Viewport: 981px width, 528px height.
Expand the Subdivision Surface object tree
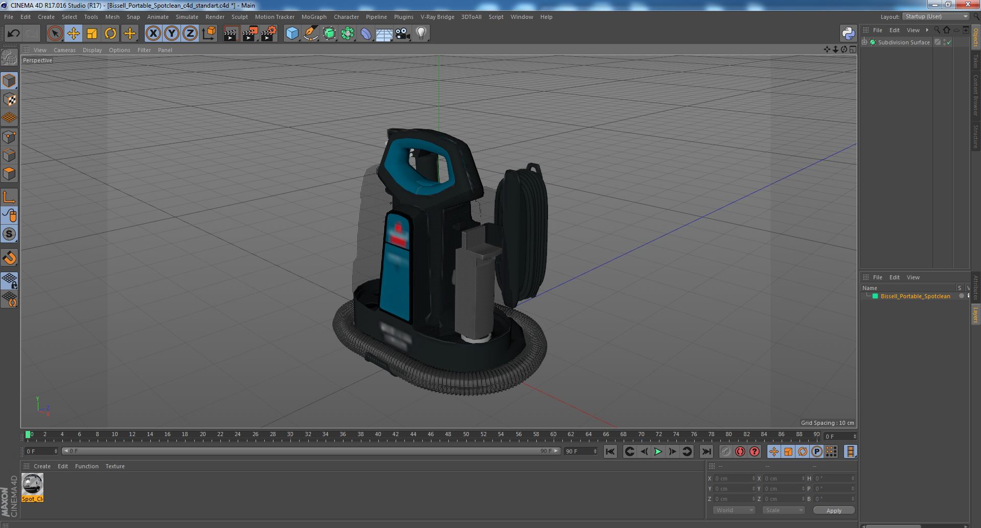(x=864, y=42)
